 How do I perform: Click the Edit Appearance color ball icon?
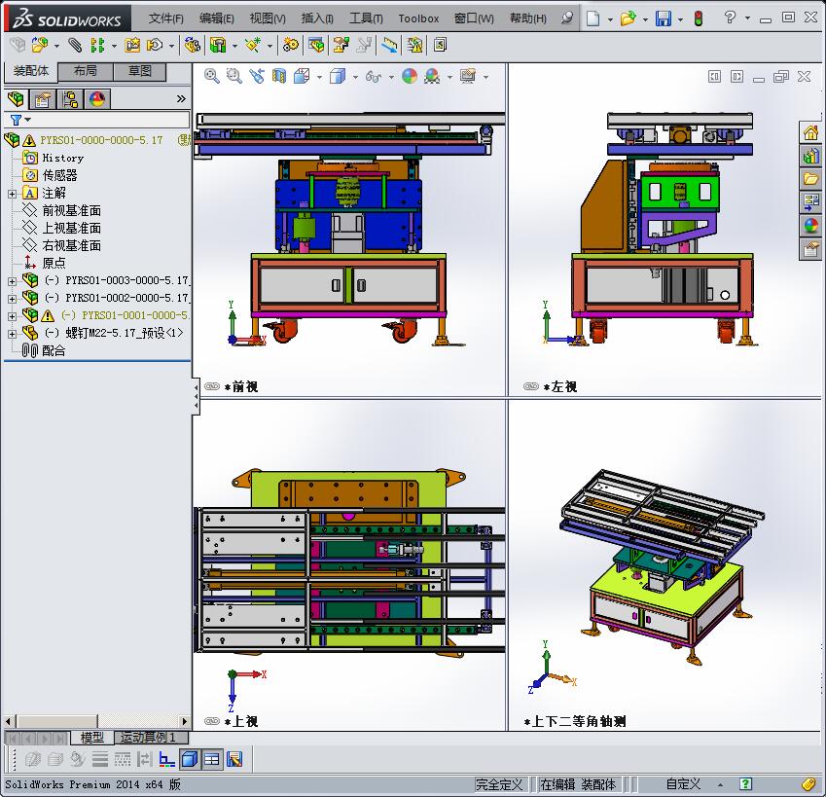(410, 76)
